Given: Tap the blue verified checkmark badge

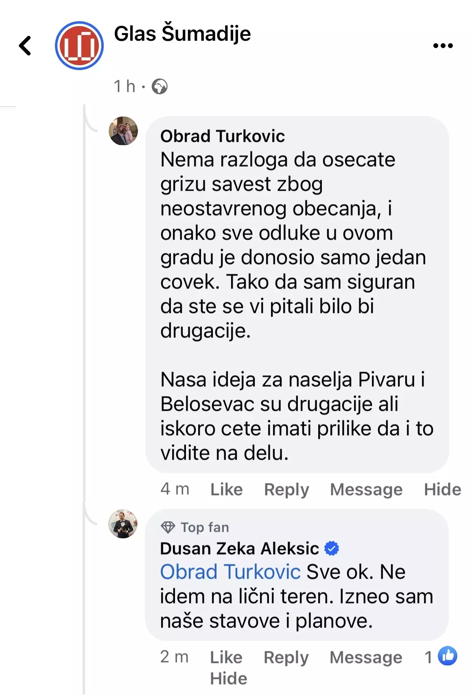Looking at the screenshot, I should (x=332, y=548).
